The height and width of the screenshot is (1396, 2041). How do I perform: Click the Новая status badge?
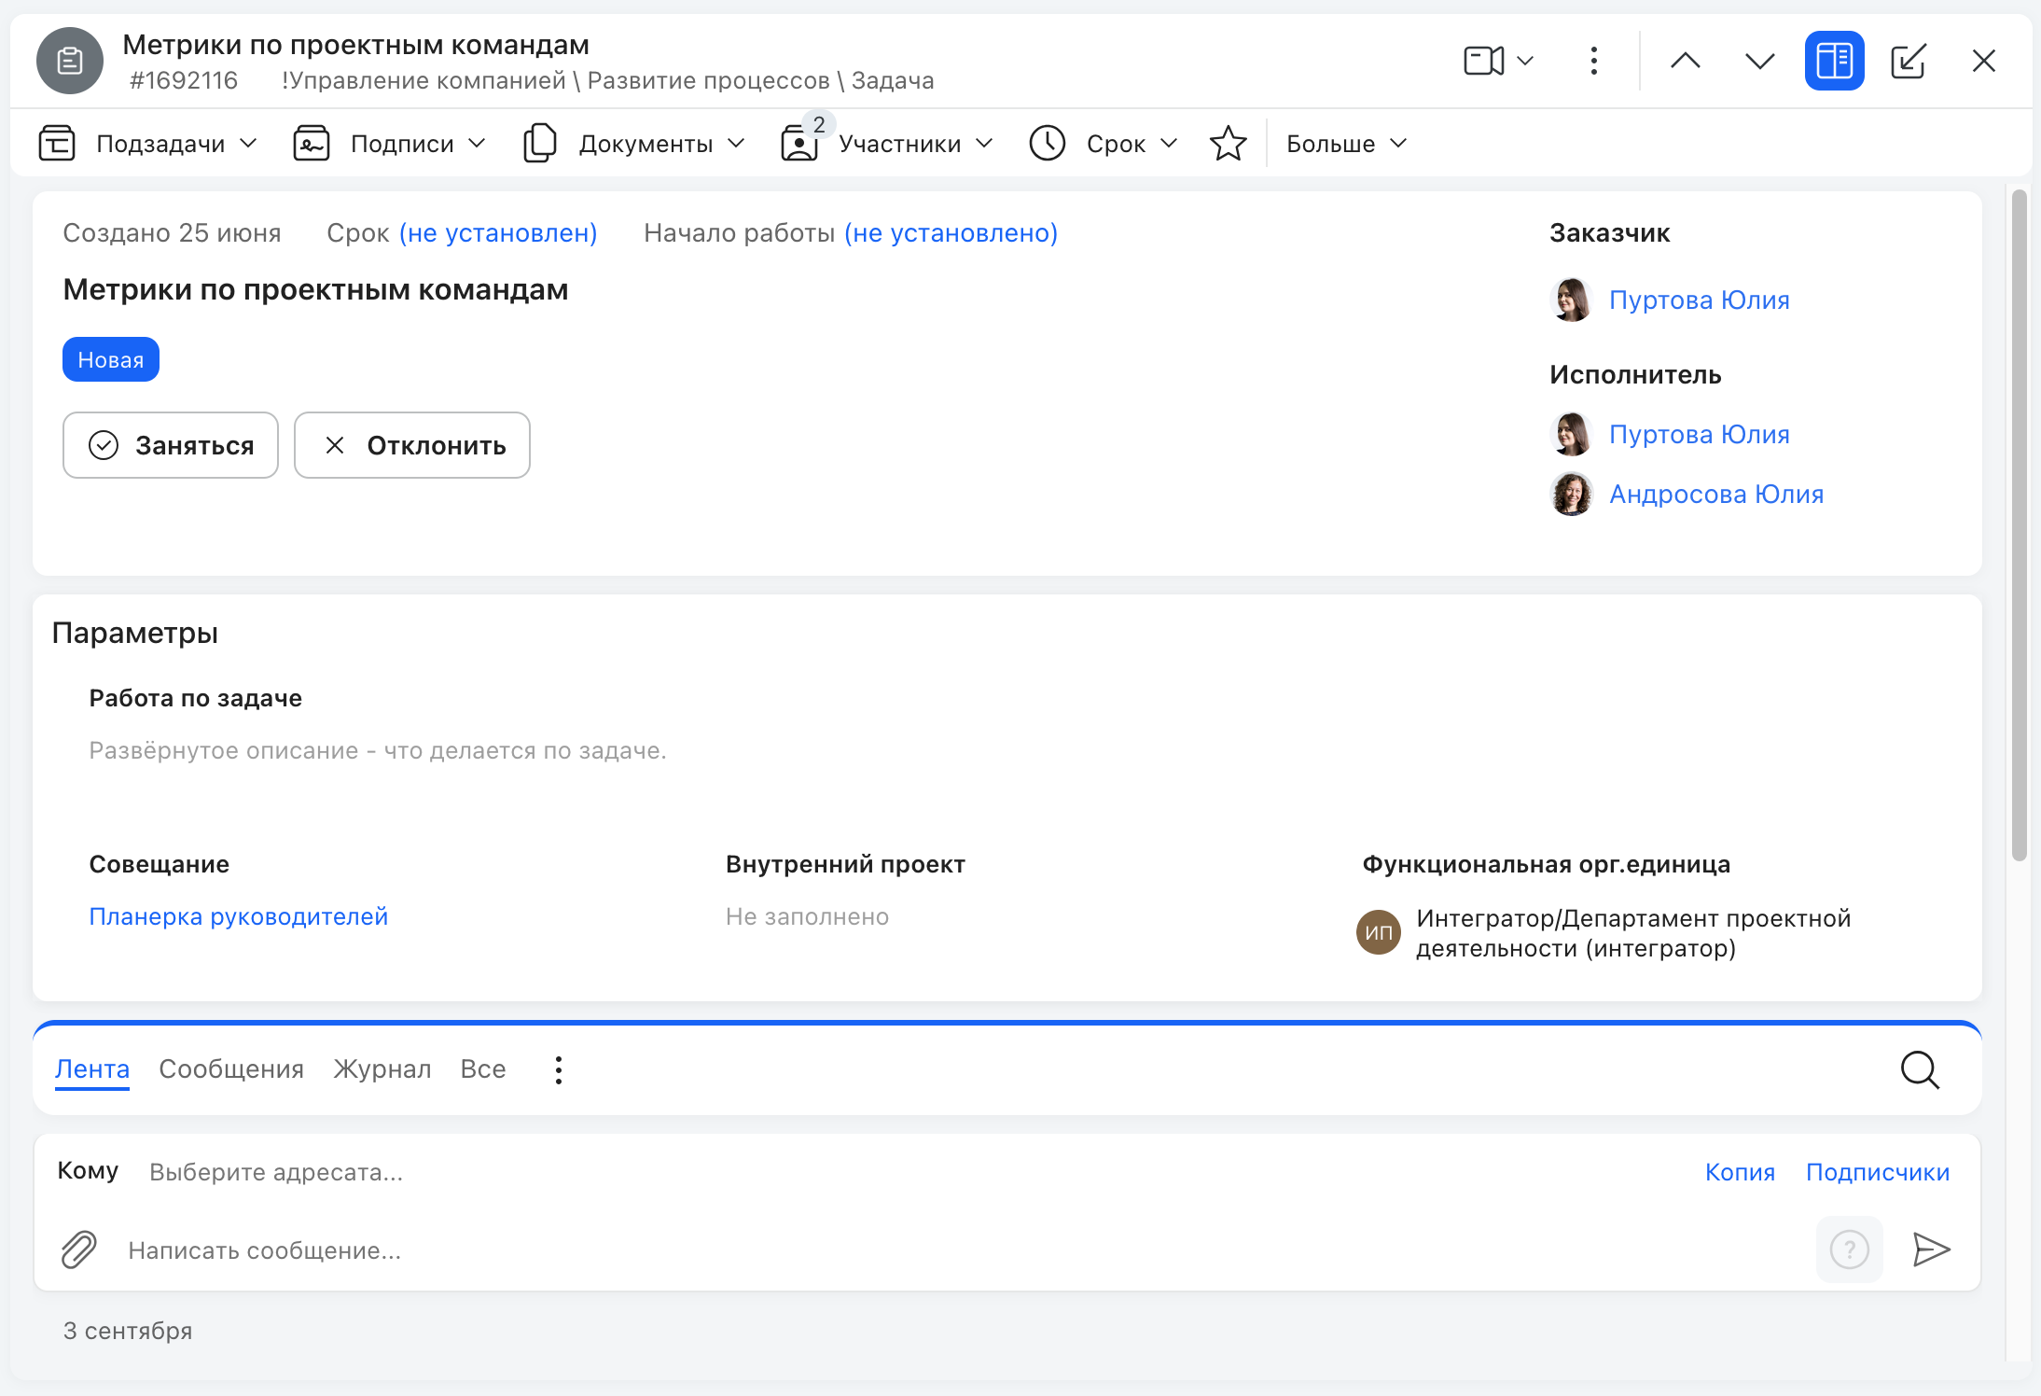pos(111,359)
